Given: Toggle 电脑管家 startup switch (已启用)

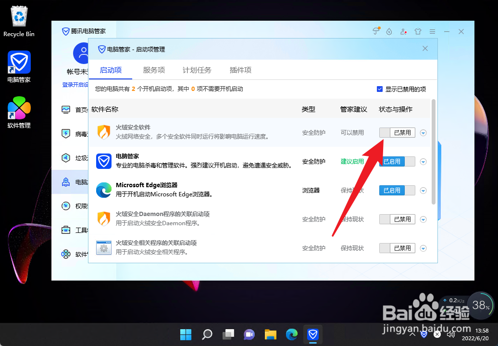Looking at the screenshot, I should [x=397, y=162].
